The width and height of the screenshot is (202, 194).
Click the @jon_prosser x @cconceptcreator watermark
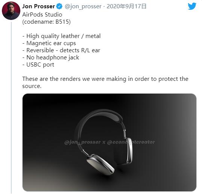(x=109, y=142)
